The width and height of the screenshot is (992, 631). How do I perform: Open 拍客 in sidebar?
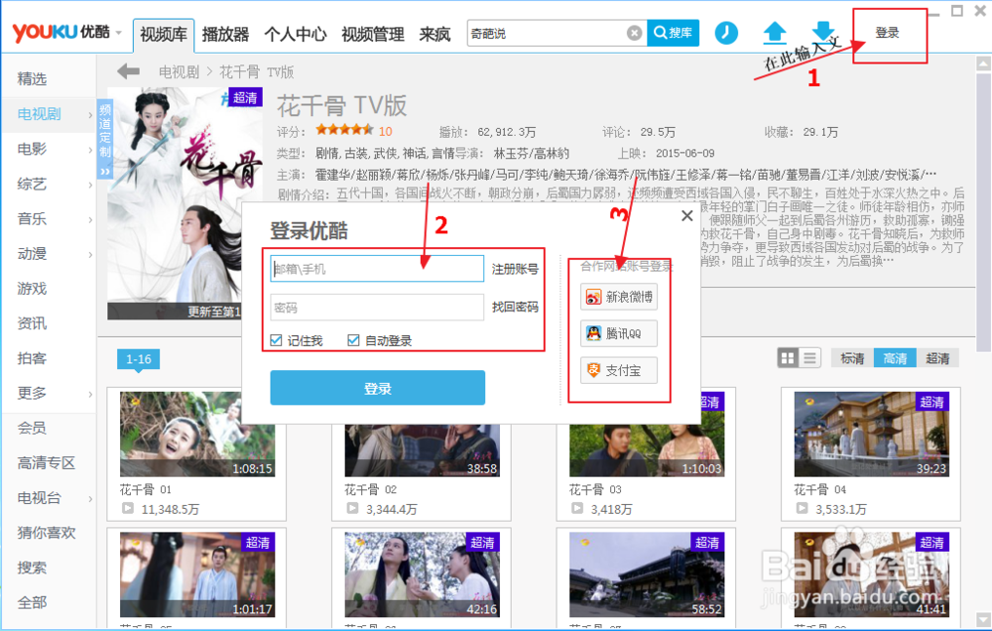33,358
